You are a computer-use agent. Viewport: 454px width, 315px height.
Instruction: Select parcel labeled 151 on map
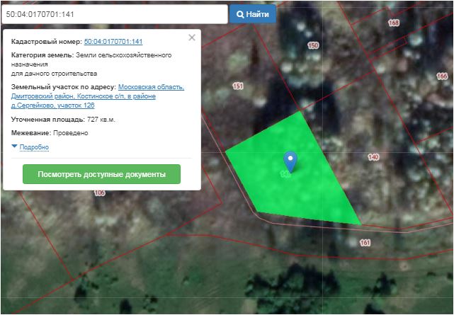click(x=238, y=86)
